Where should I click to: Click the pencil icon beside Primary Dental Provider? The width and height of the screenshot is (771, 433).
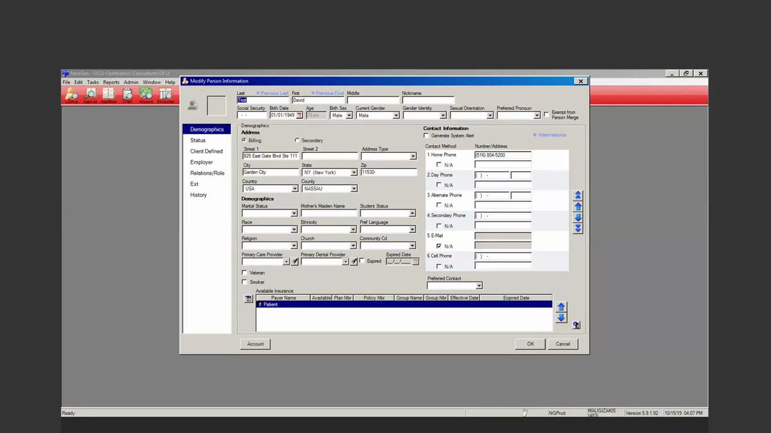(354, 261)
